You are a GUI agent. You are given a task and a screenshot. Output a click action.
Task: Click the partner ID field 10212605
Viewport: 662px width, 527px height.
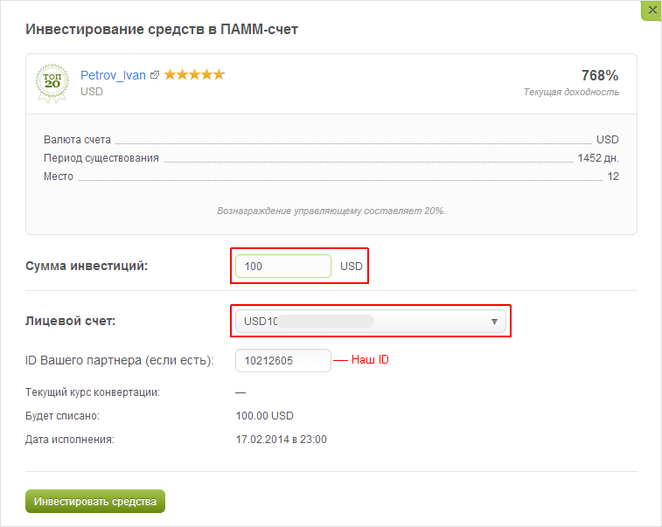(x=282, y=361)
